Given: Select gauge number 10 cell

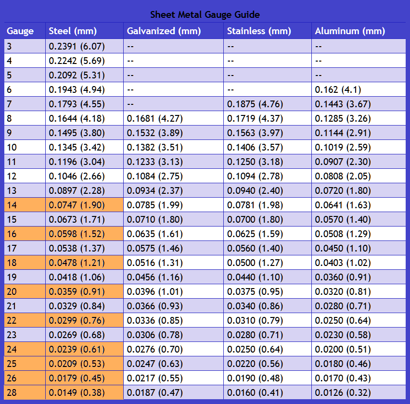Looking at the screenshot, I should [25, 147].
